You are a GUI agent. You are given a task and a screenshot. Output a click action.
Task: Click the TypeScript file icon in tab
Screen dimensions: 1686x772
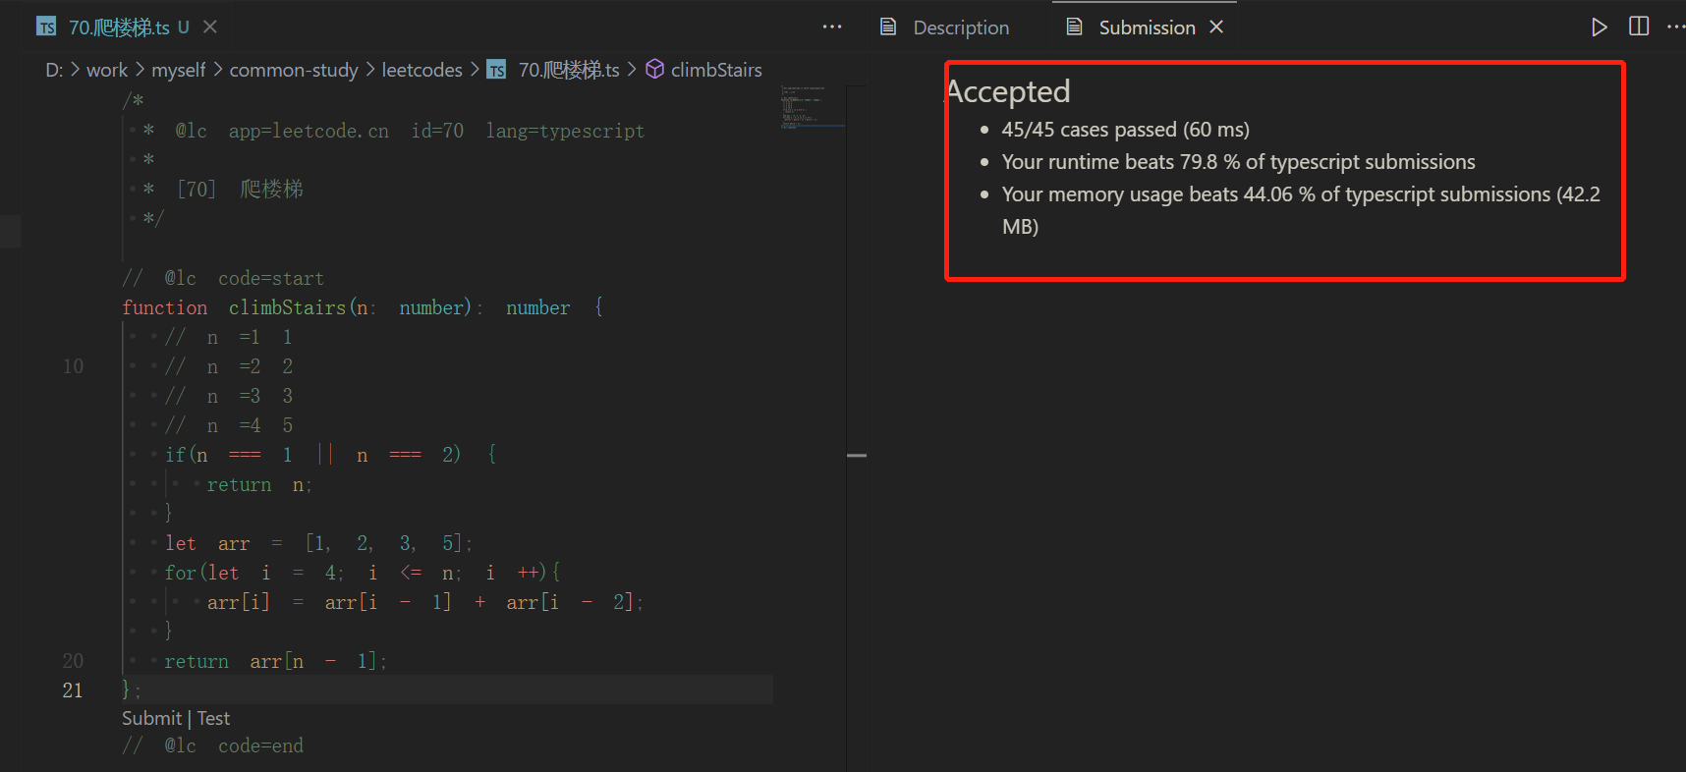[46, 28]
